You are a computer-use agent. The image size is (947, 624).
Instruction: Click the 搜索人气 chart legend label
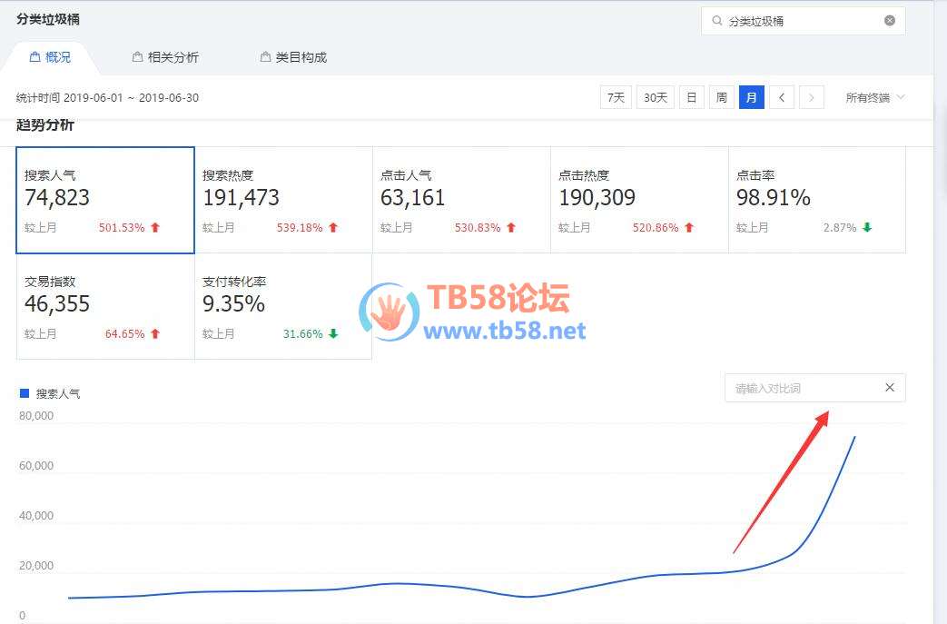[58, 394]
